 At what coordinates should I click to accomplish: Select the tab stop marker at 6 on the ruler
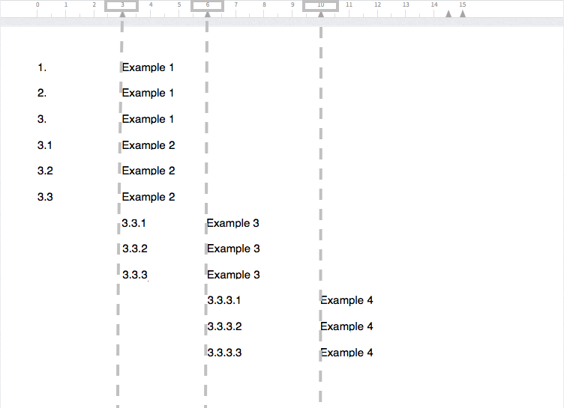(x=208, y=14)
